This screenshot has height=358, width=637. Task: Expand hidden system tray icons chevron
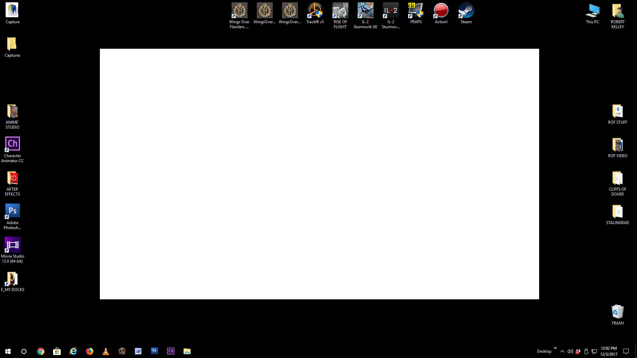tap(562, 351)
